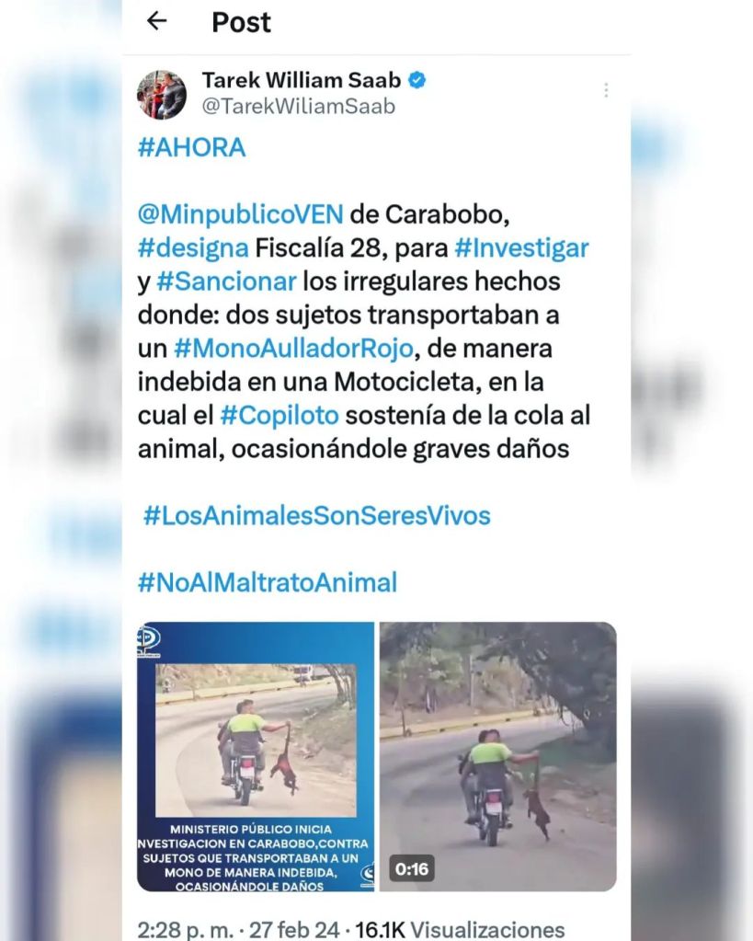
Task: Click the Tarek William Saab display name
Action: 302,80
